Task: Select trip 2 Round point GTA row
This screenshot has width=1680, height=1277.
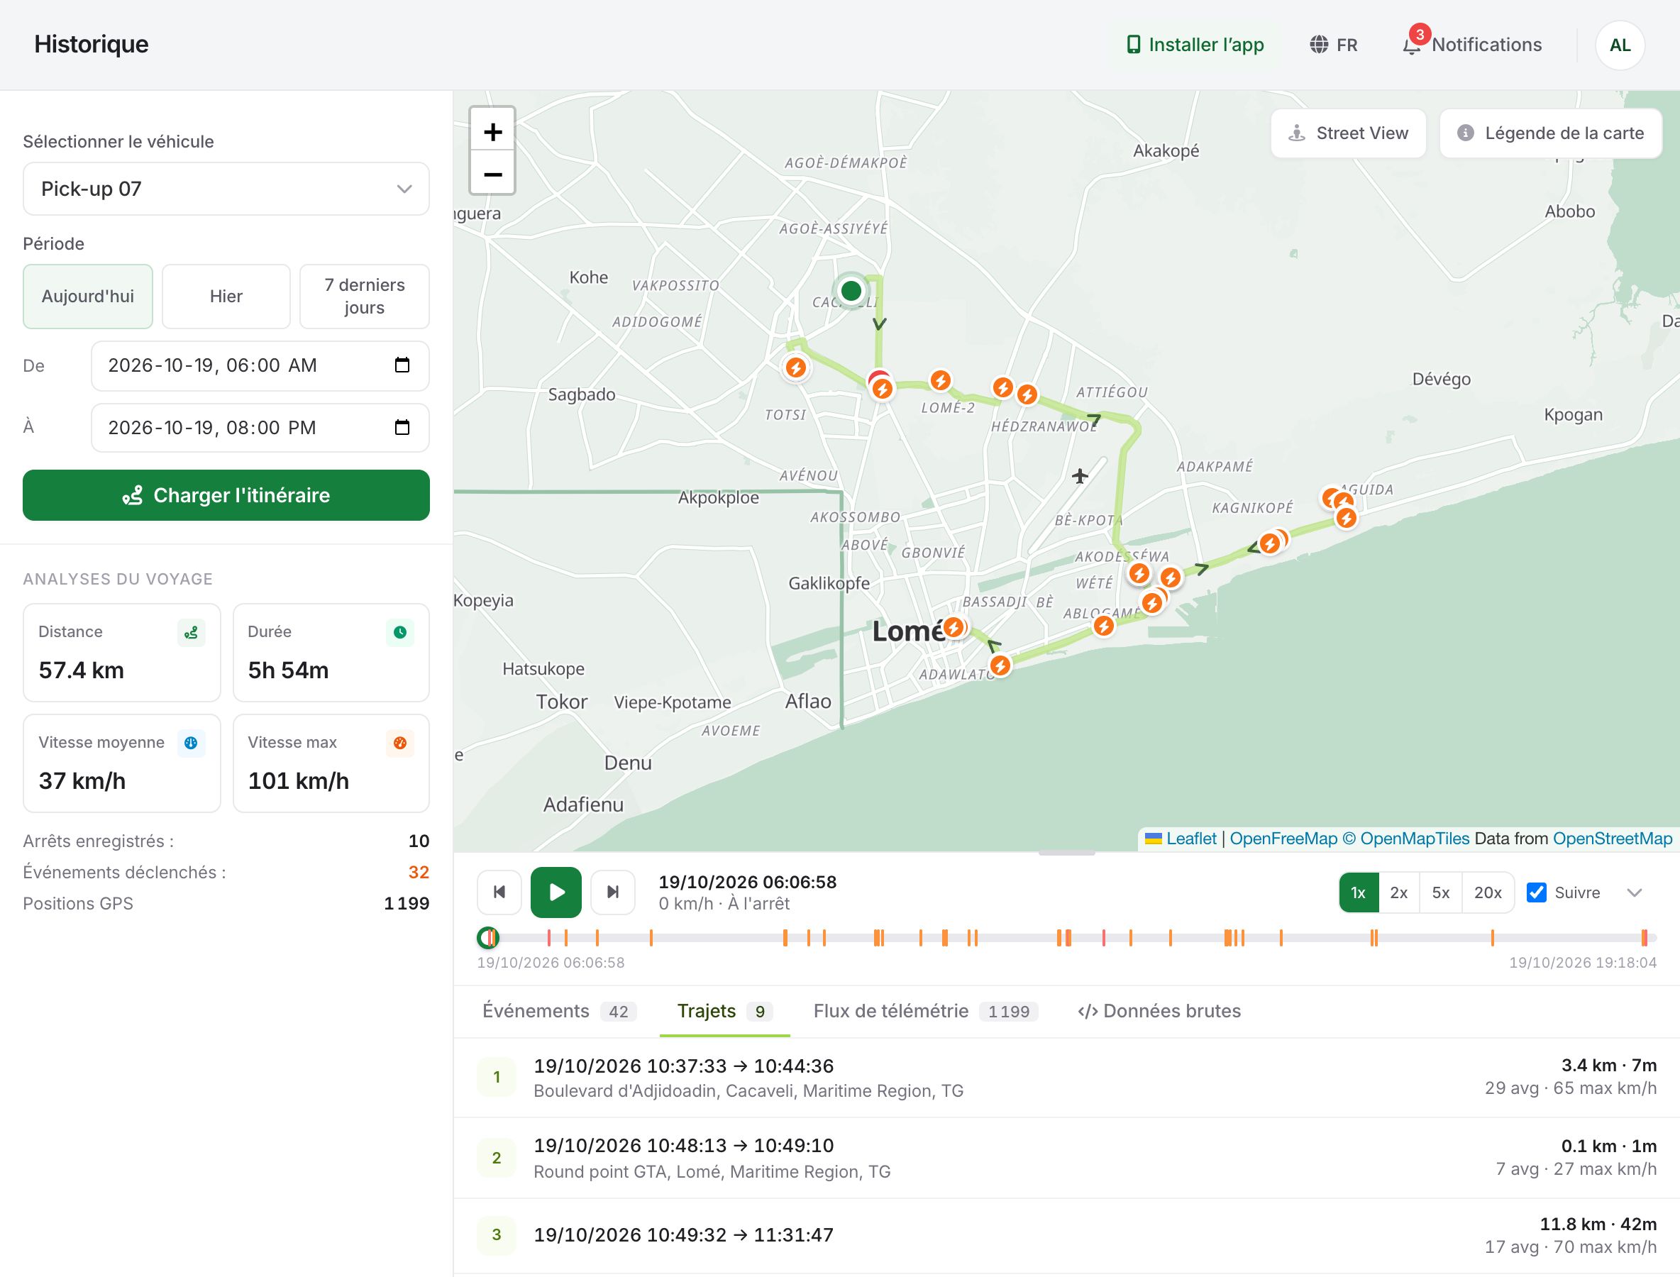Action: [x=1066, y=1158]
